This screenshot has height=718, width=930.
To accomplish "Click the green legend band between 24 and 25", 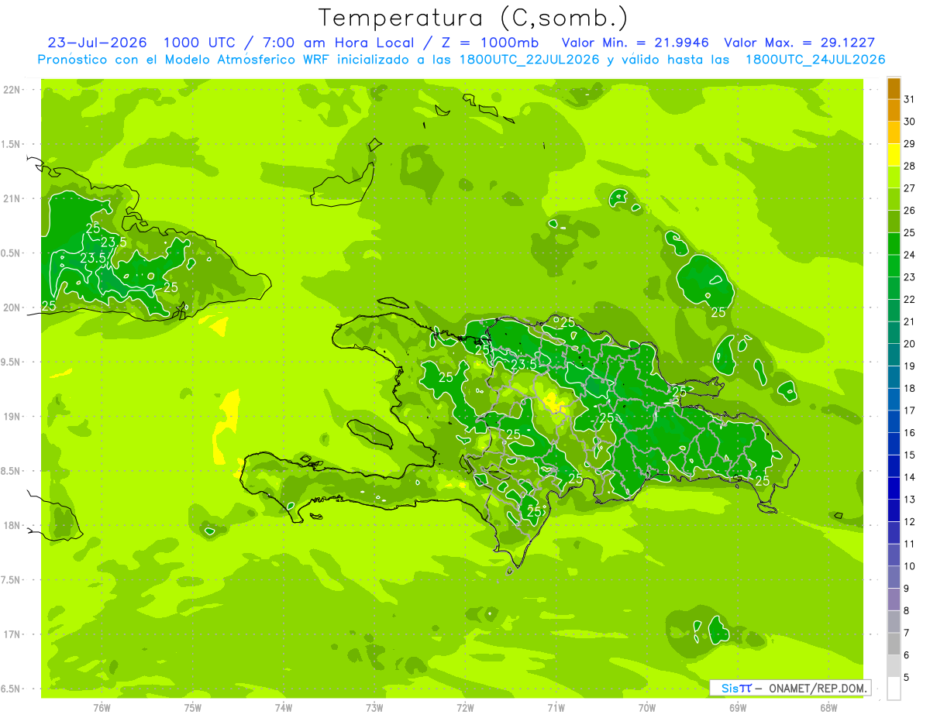I will [x=894, y=244].
